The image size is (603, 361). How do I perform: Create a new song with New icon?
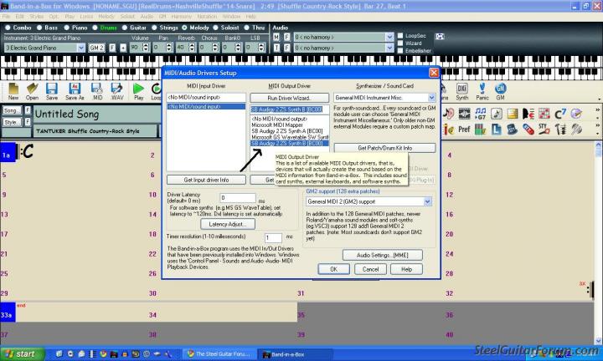click(x=13, y=91)
